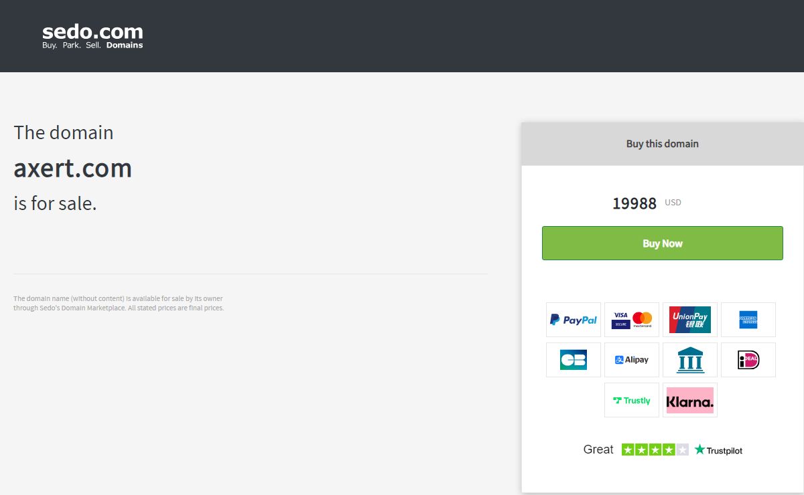Select the UnionPay payment icon
Viewport: 804px width, 495px height.
click(690, 320)
